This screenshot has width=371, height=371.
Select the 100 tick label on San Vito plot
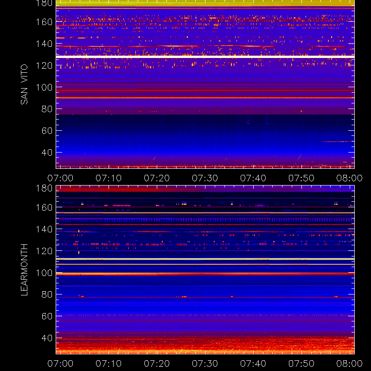point(44,87)
